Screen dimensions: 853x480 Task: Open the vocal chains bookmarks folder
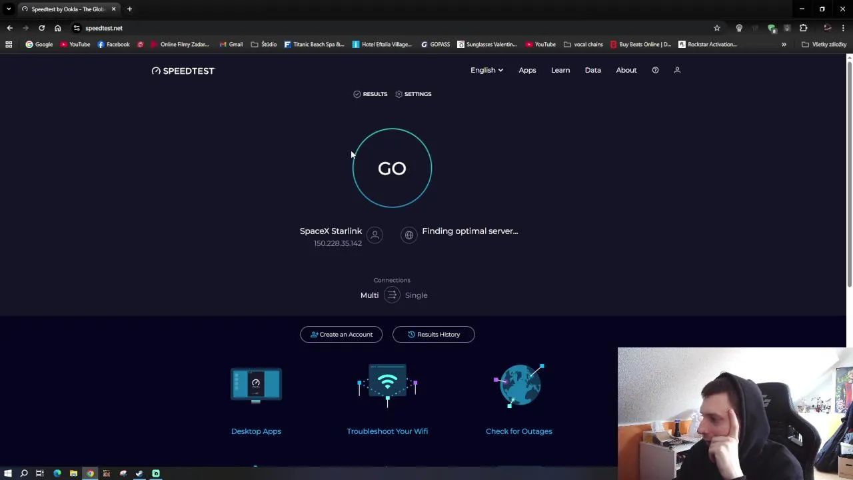[583, 45]
